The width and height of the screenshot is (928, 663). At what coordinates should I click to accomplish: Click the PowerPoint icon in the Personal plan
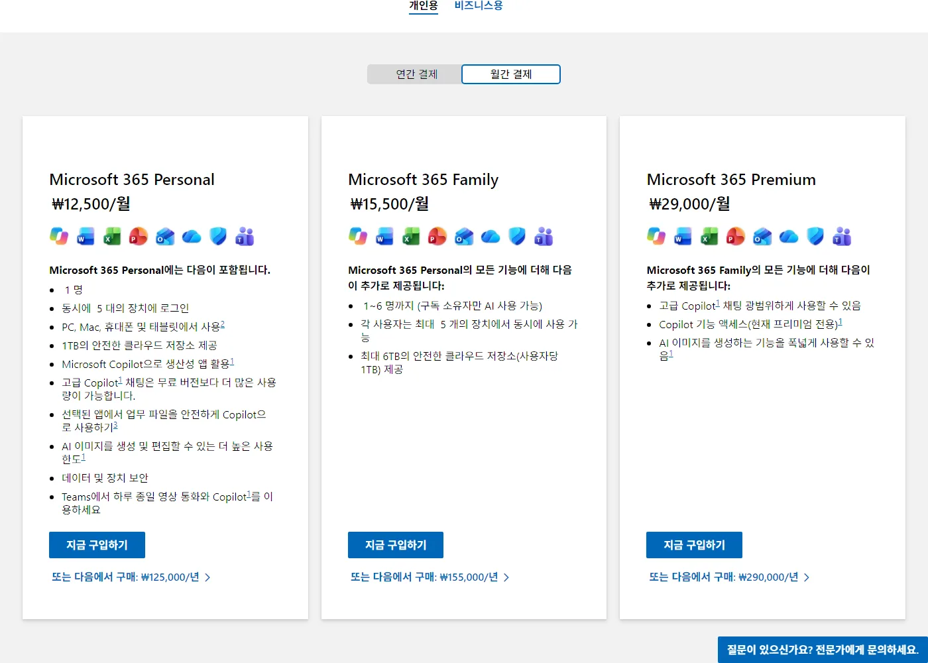[x=139, y=236]
